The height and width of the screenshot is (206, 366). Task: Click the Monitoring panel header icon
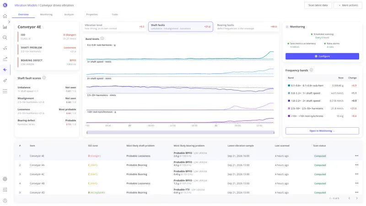(287, 27)
